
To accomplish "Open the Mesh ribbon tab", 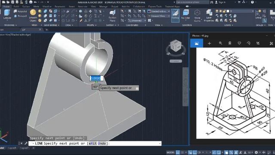I will (36, 6).
